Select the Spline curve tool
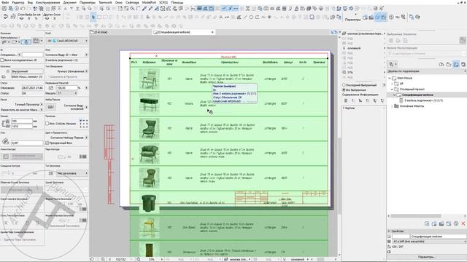The image size is (467, 262). tap(263, 17)
